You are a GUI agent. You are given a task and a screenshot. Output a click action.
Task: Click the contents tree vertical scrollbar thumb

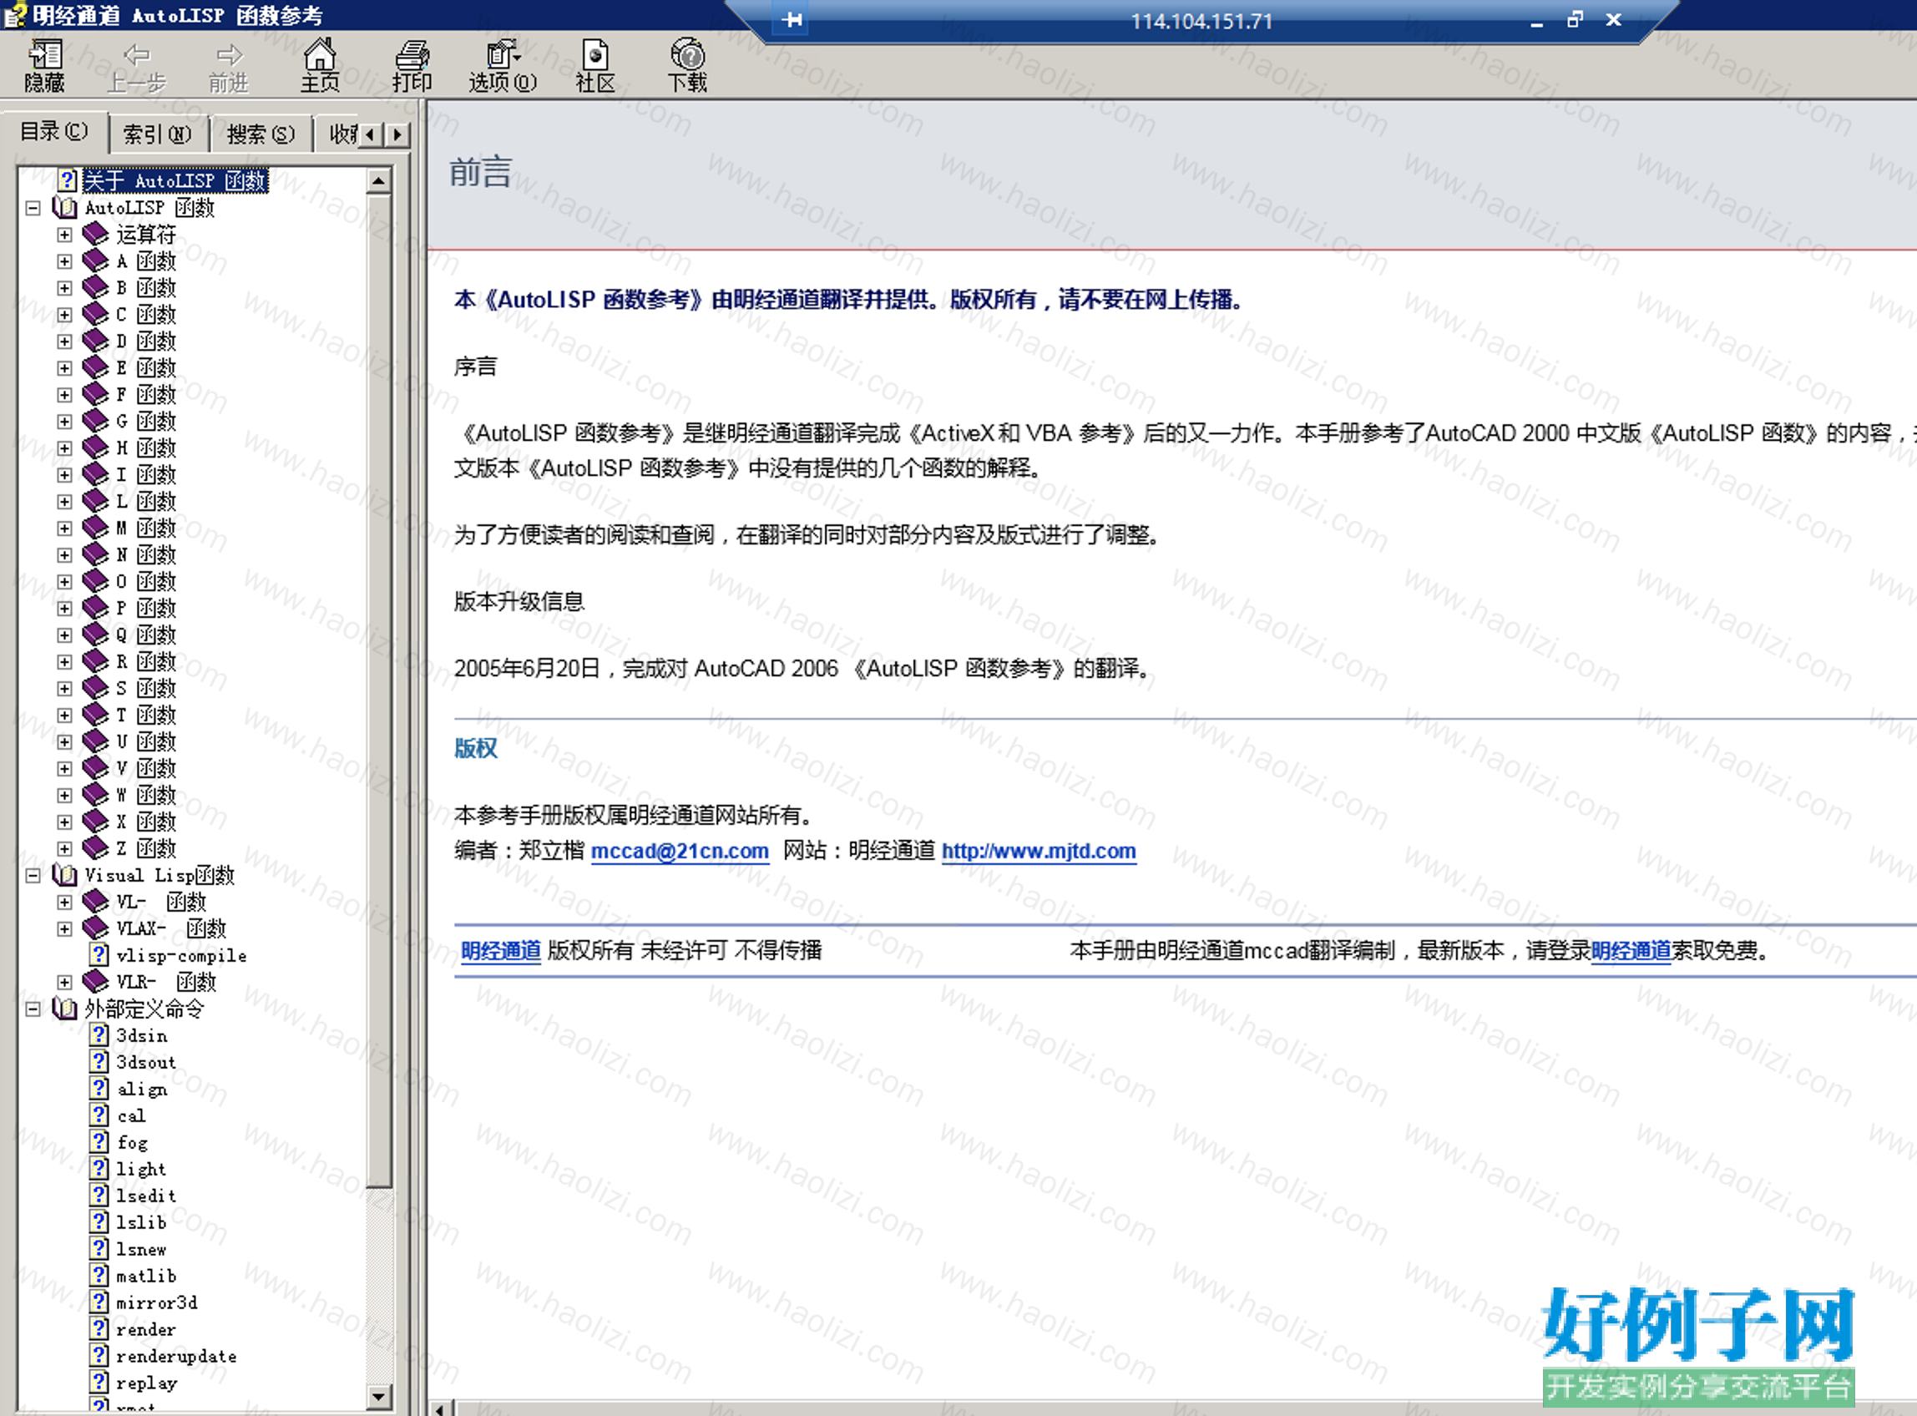(379, 690)
